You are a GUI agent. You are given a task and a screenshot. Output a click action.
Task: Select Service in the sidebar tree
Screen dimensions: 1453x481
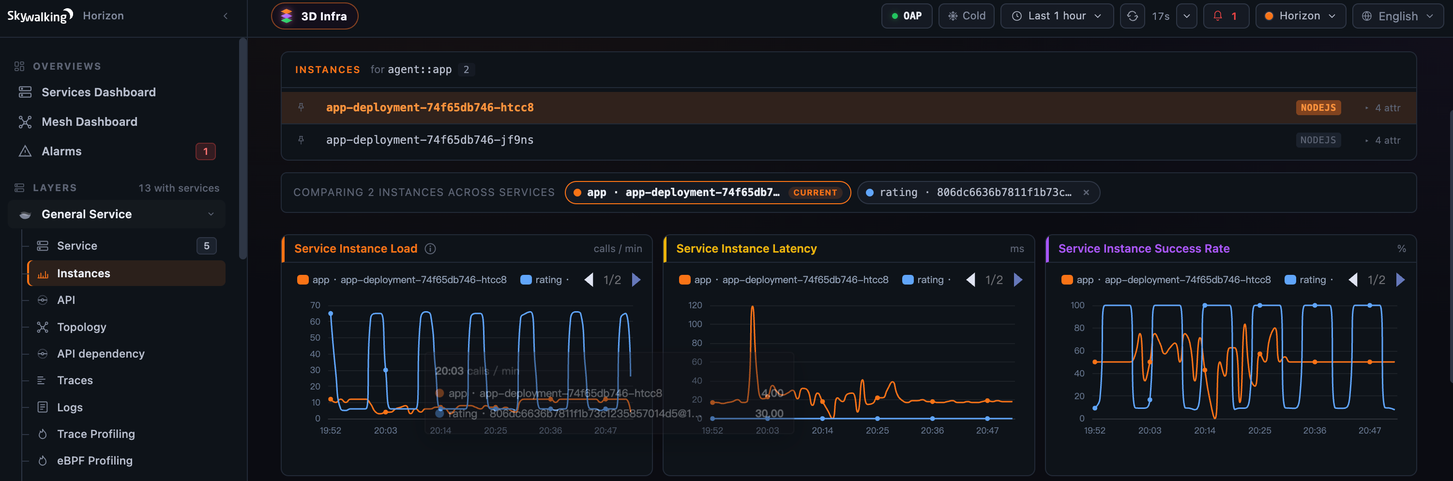coord(76,246)
